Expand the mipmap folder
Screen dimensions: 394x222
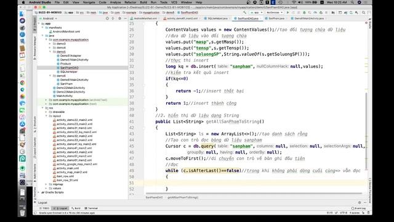point(46,184)
